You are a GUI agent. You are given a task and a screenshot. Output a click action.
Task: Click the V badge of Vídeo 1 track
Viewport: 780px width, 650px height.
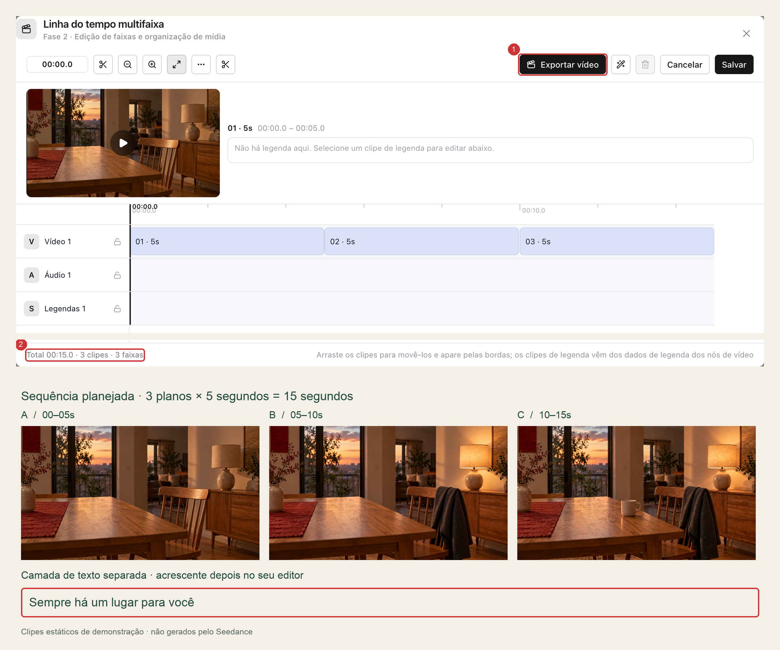[x=32, y=241]
